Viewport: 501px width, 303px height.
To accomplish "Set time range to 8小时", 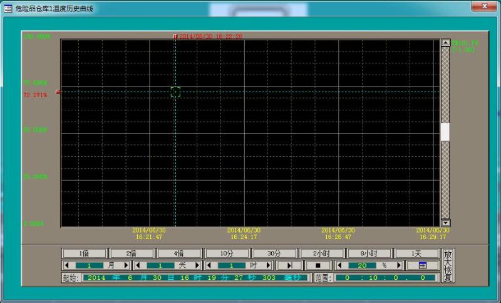I will click(369, 253).
